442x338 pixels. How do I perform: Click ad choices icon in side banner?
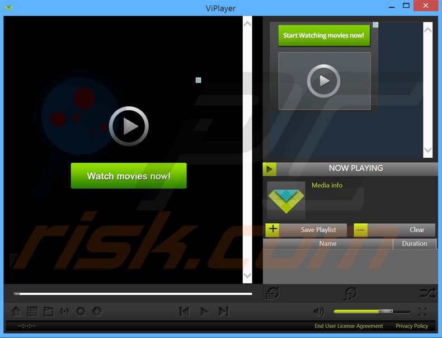(x=375, y=25)
